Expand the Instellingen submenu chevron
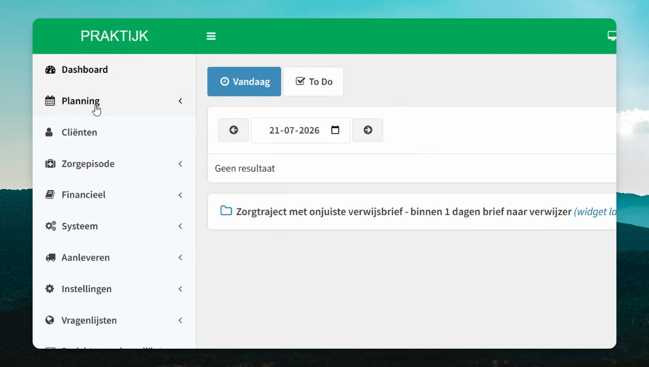 (x=180, y=289)
